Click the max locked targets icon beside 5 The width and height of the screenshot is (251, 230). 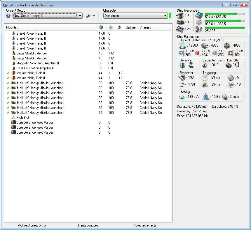point(231,78)
